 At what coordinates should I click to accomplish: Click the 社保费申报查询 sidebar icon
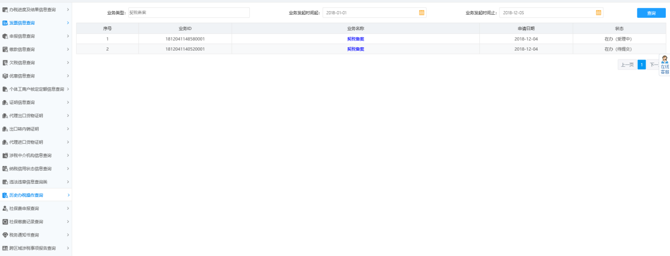coord(5,209)
